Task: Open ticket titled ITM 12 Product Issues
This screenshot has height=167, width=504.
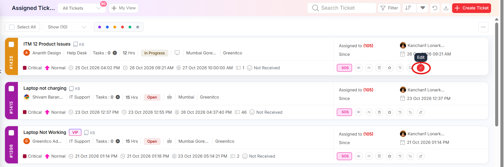Action: (x=47, y=44)
